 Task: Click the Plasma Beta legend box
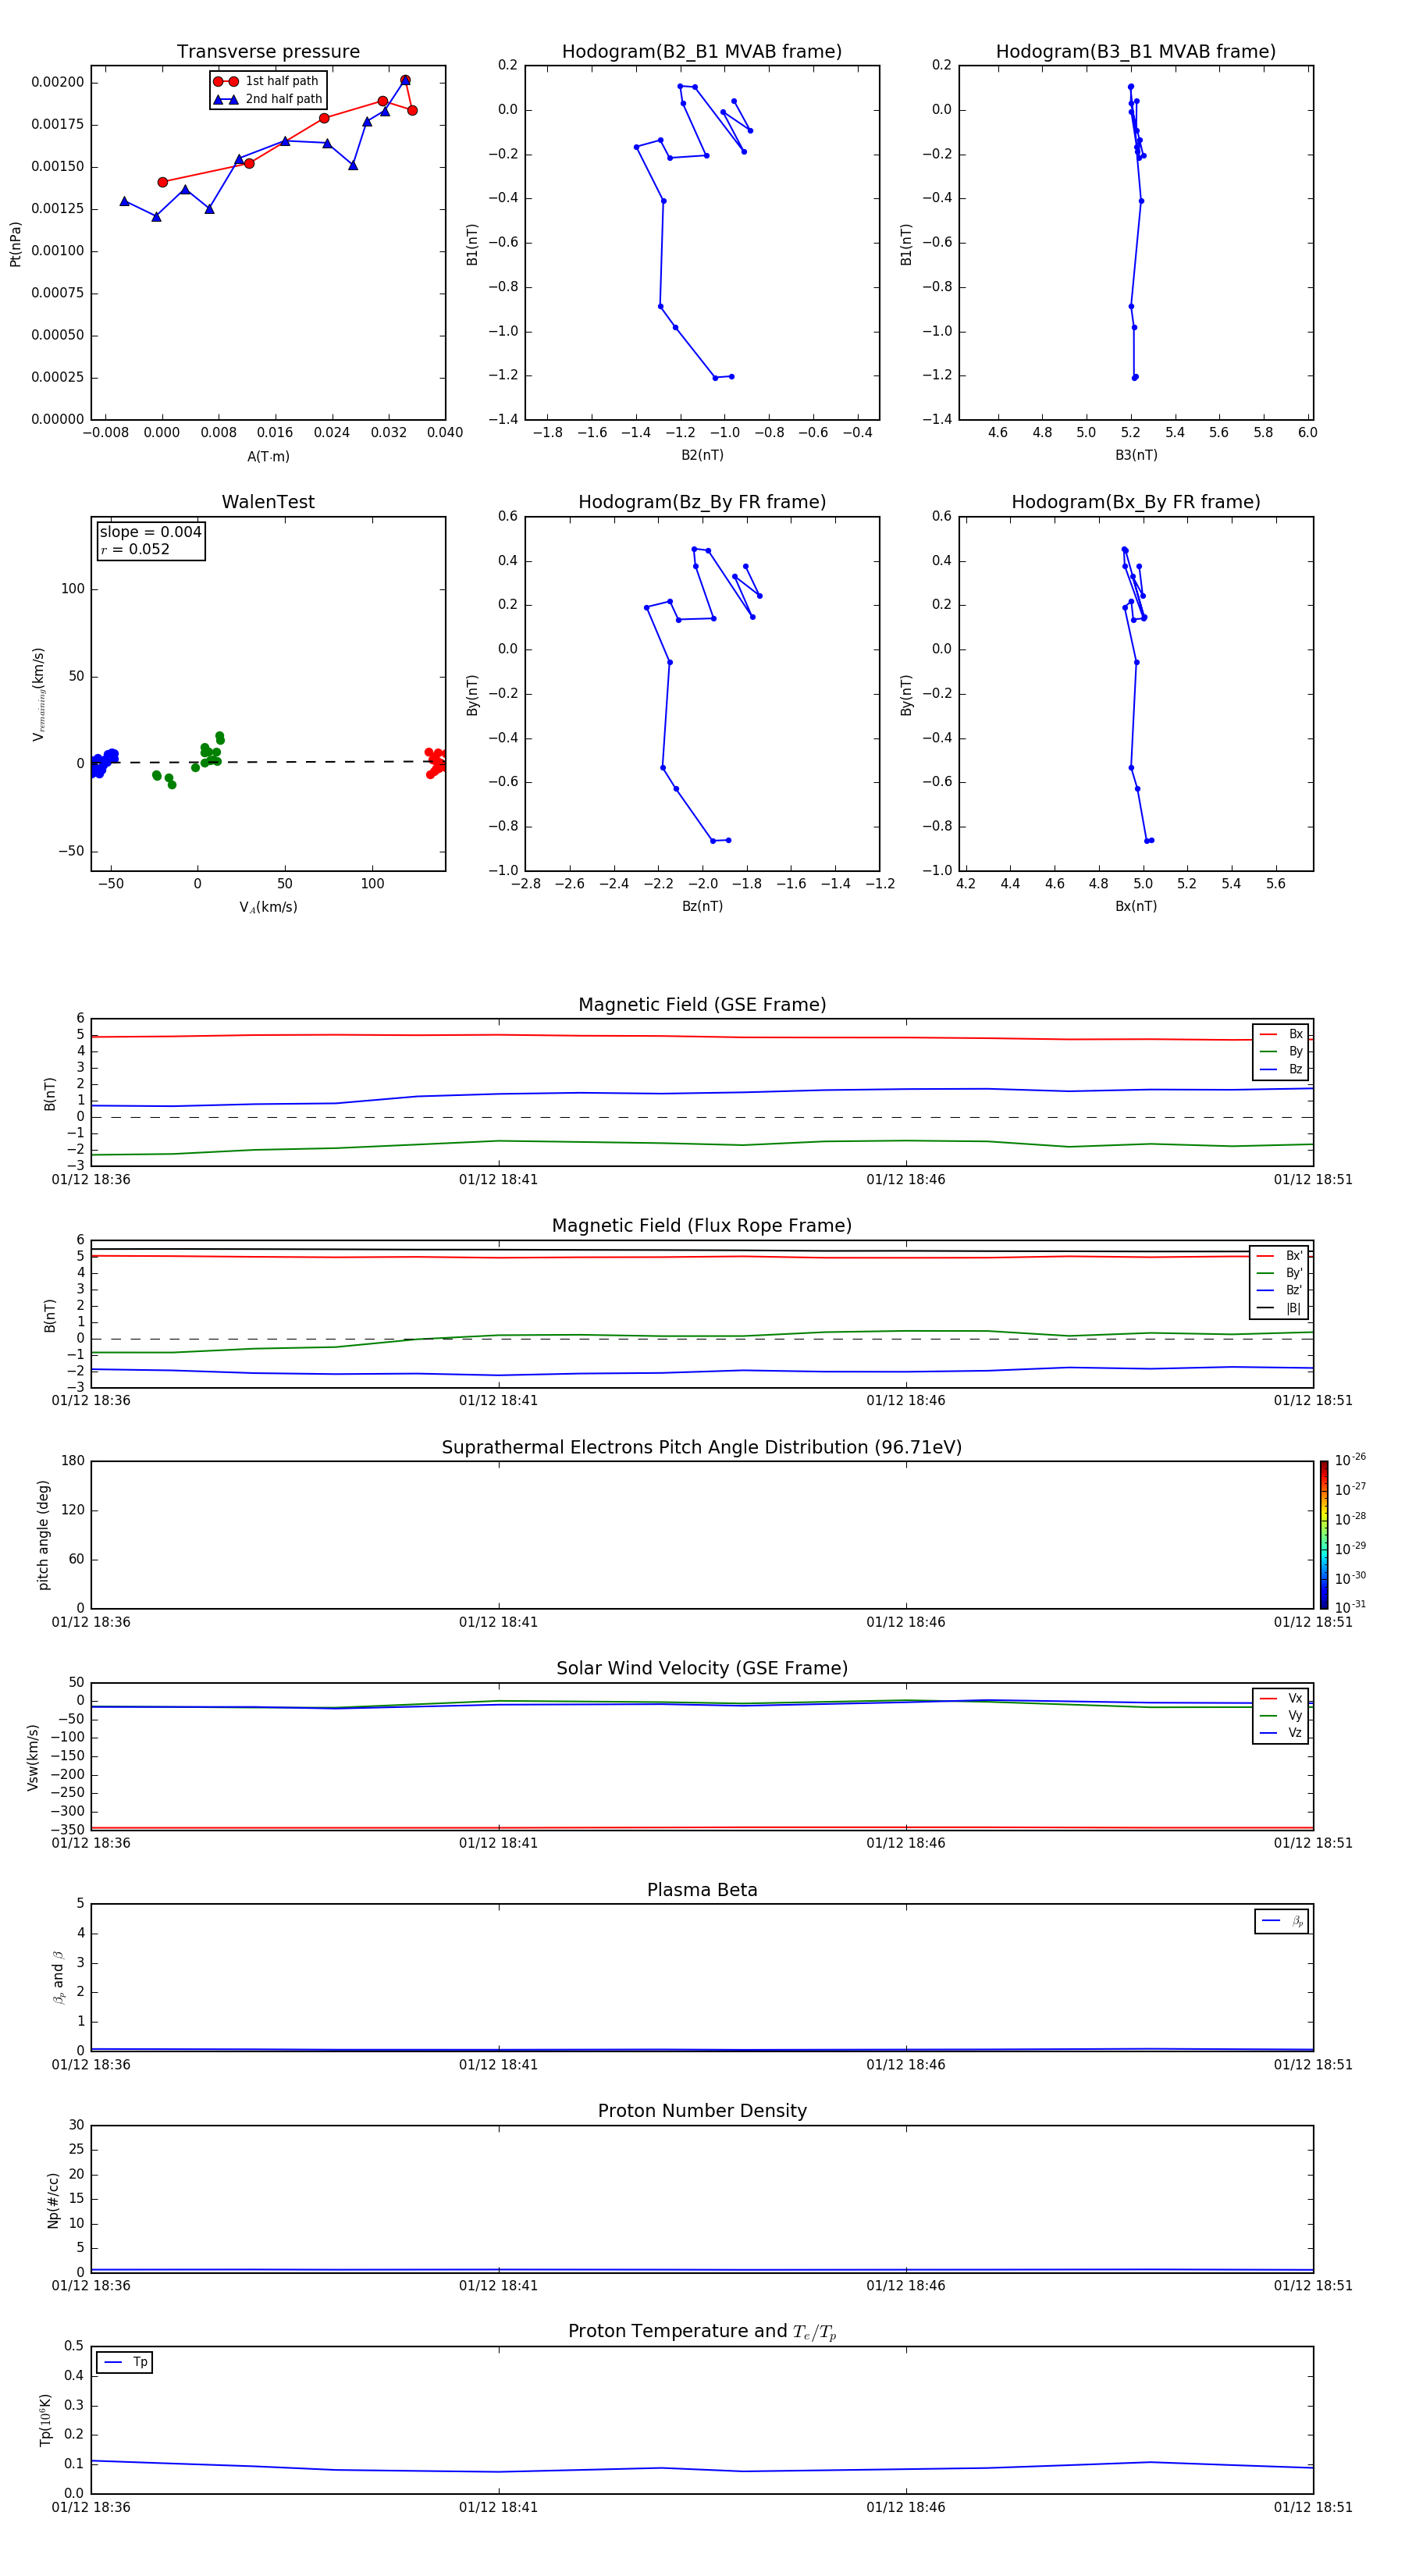pyautogui.click(x=1281, y=1921)
